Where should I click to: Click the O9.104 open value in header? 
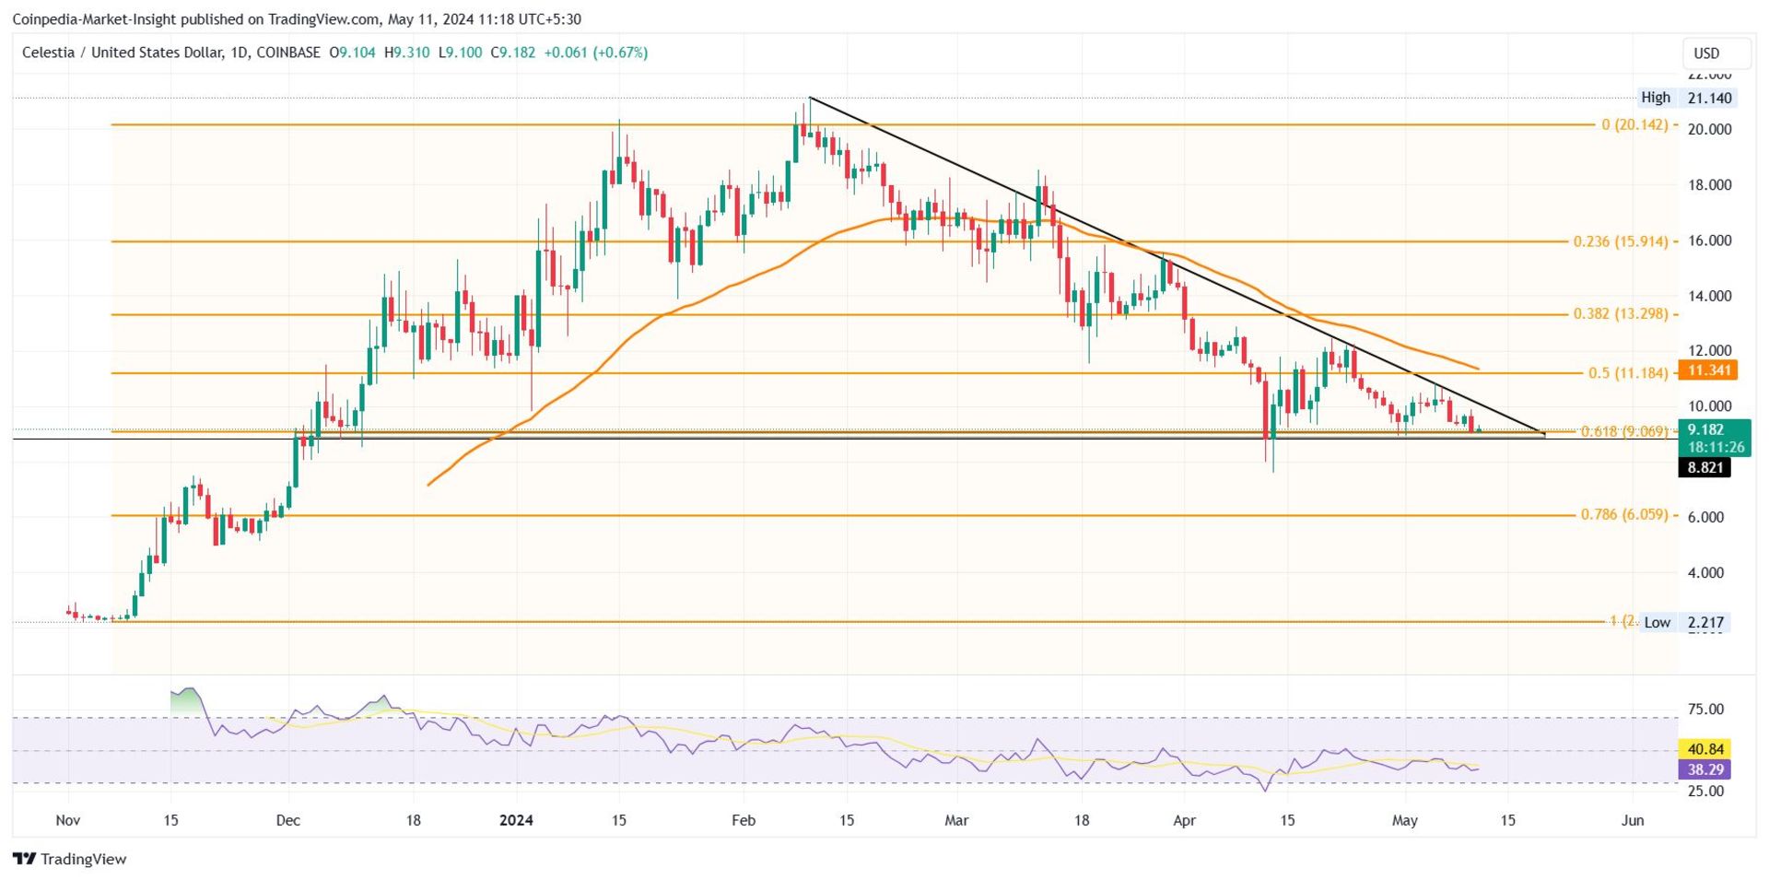(352, 53)
